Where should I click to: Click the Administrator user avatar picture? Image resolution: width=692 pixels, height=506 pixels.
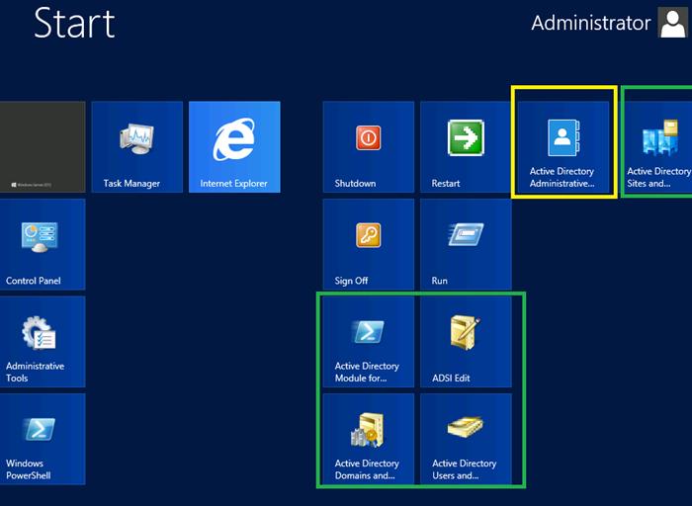[x=673, y=23]
